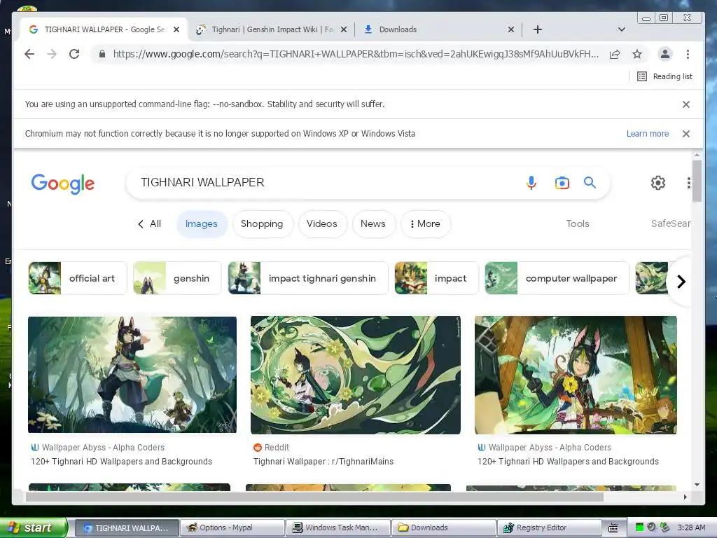This screenshot has width=717, height=538.
Task: Go back with the browser back arrow
Action: (29, 54)
